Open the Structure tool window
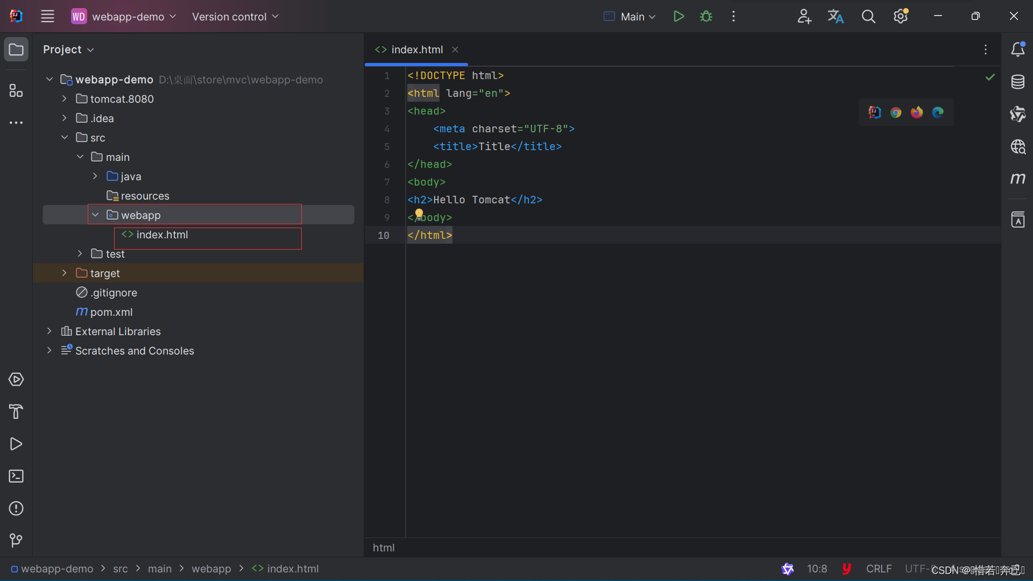The height and width of the screenshot is (581, 1033). [16, 91]
